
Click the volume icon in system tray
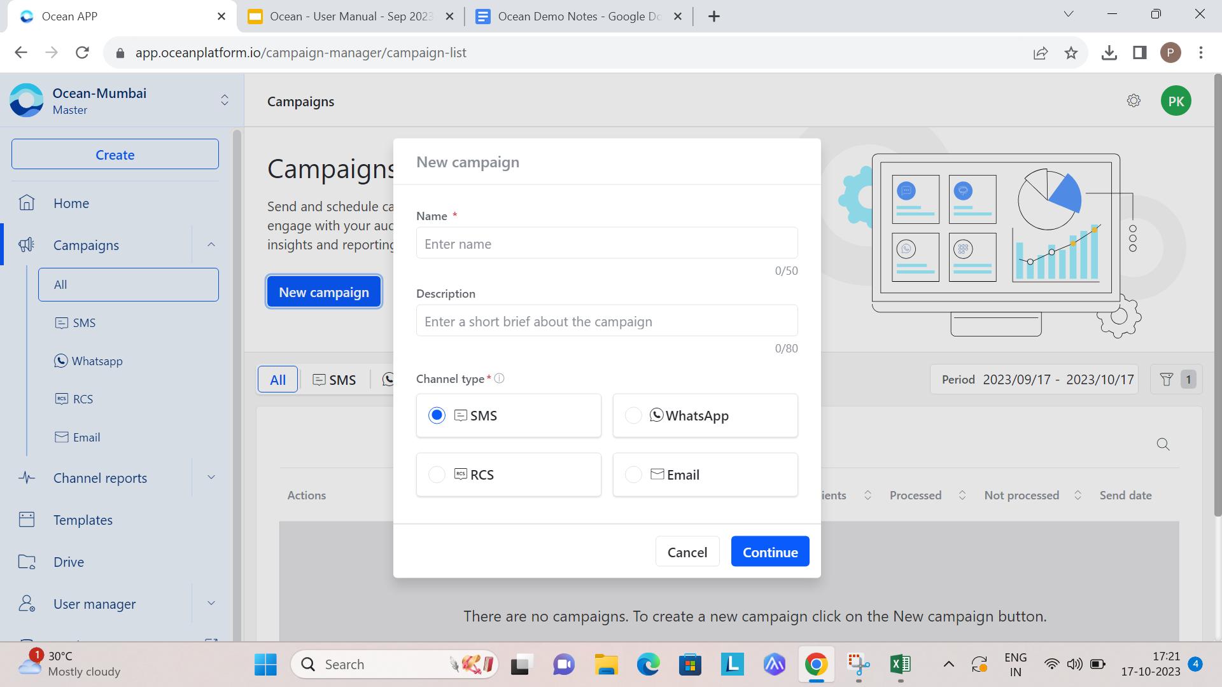click(x=1074, y=665)
